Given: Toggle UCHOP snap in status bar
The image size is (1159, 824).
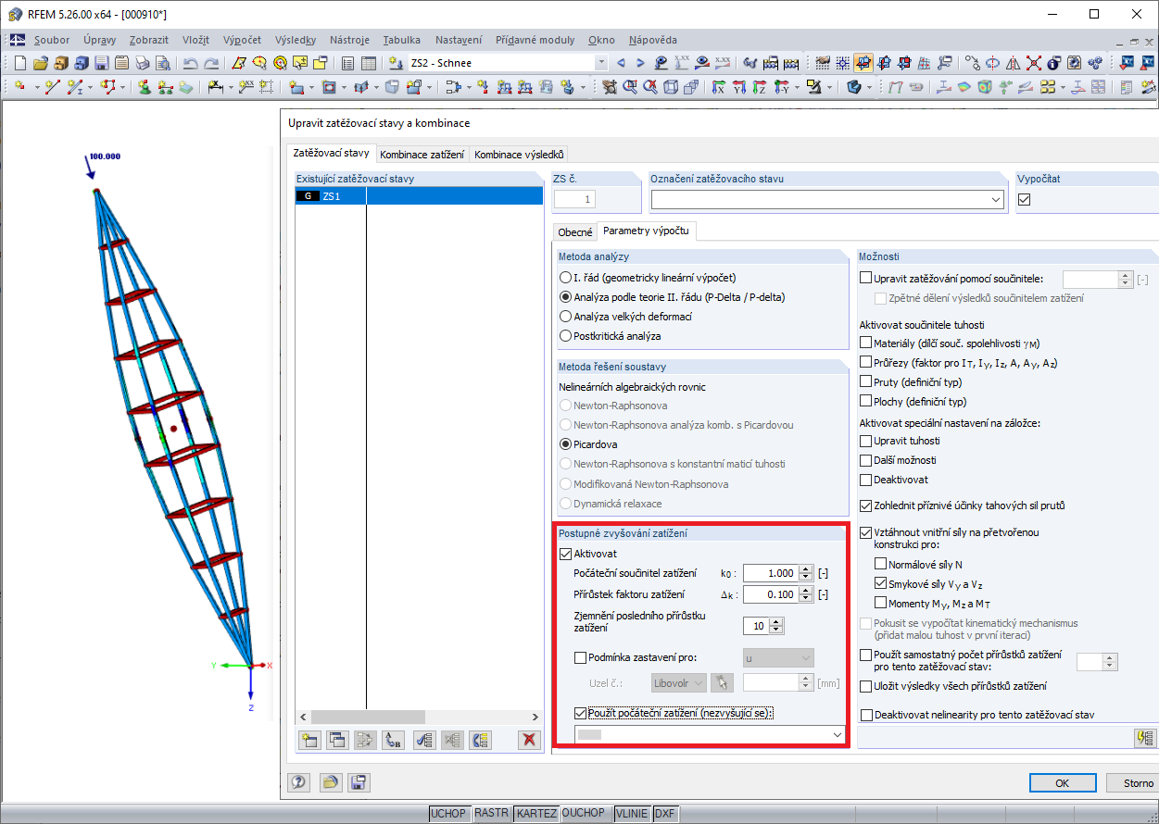Looking at the screenshot, I should click(x=448, y=814).
